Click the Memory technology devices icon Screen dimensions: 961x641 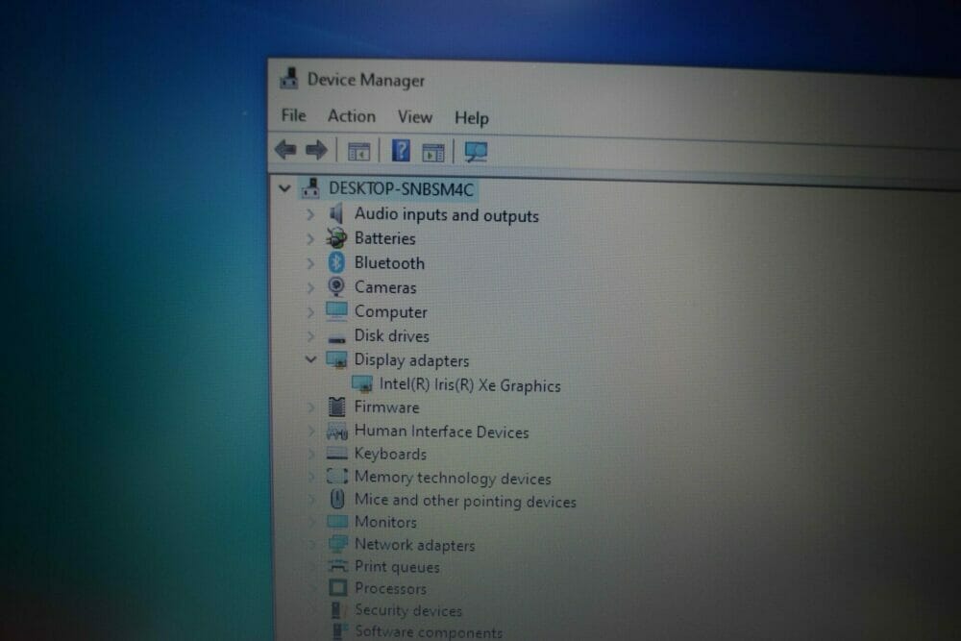(x=336, y=476)
